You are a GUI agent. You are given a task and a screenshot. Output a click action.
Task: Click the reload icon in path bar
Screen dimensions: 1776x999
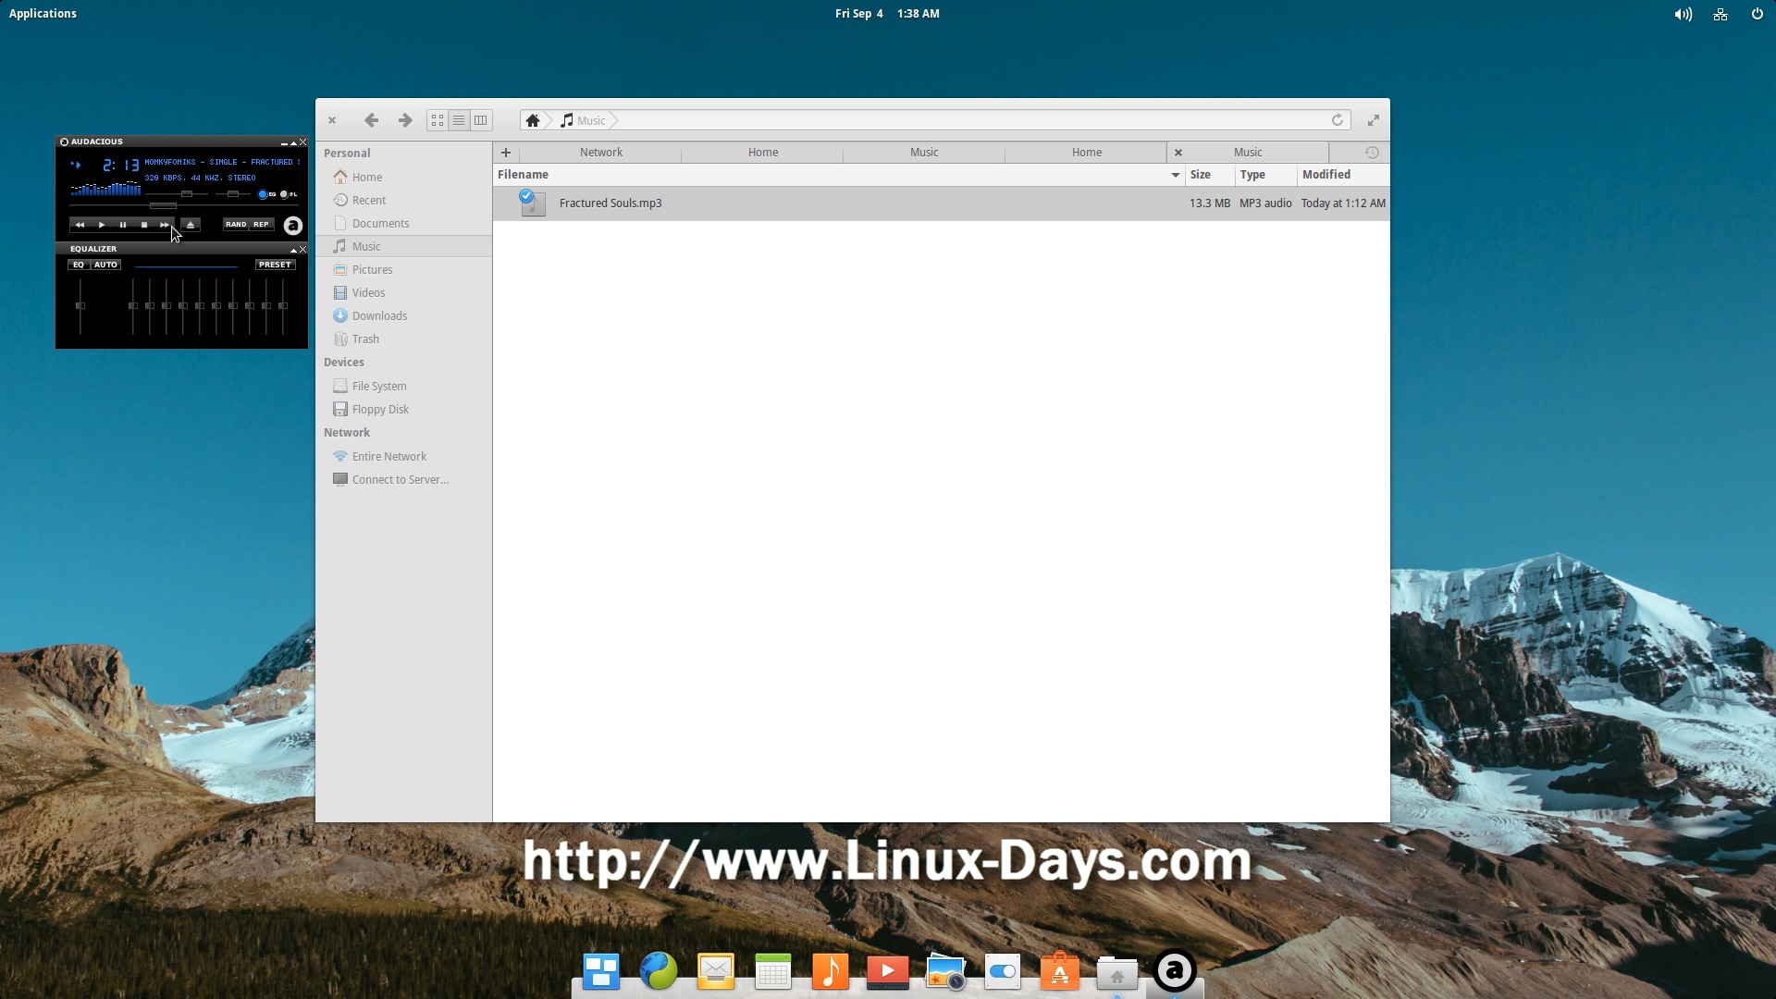pyautogui.click(x=1337, y=120)
